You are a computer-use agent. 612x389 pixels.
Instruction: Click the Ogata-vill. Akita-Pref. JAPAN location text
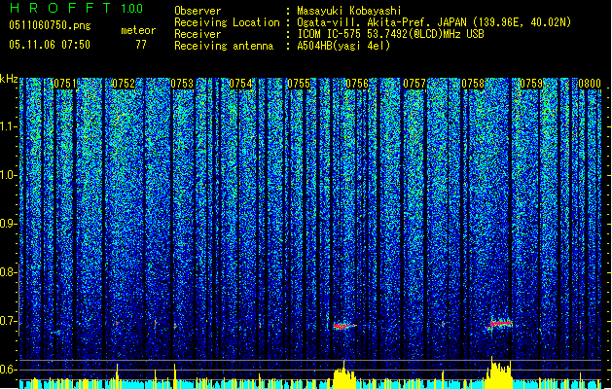[x=434, y=22]
